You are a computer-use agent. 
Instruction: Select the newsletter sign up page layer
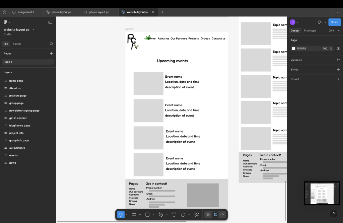point(24,110)
